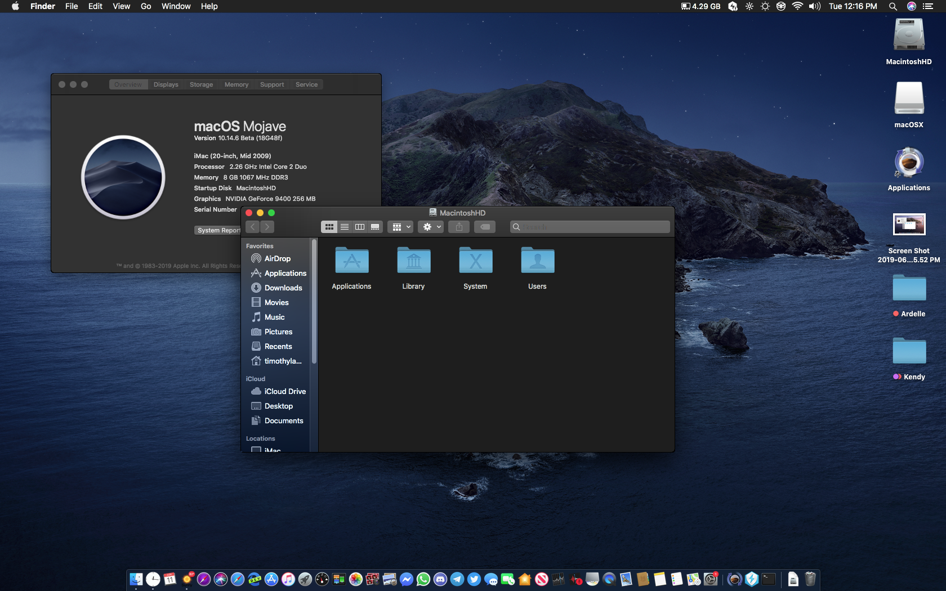The height and width of the screenshot is (591, 946).
Task: Switch Finder to icon view
Action: coord(329,227)
